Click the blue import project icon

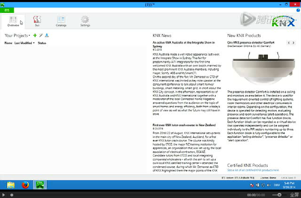(47, 35)
